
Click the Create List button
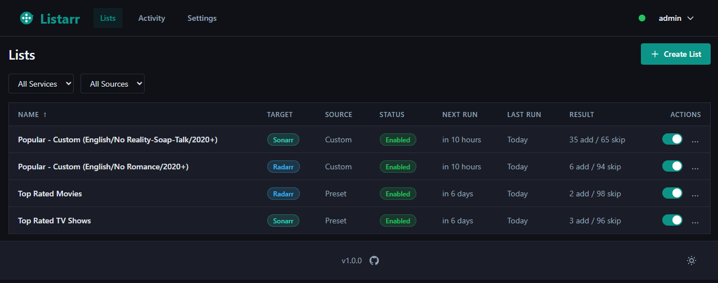676,54
